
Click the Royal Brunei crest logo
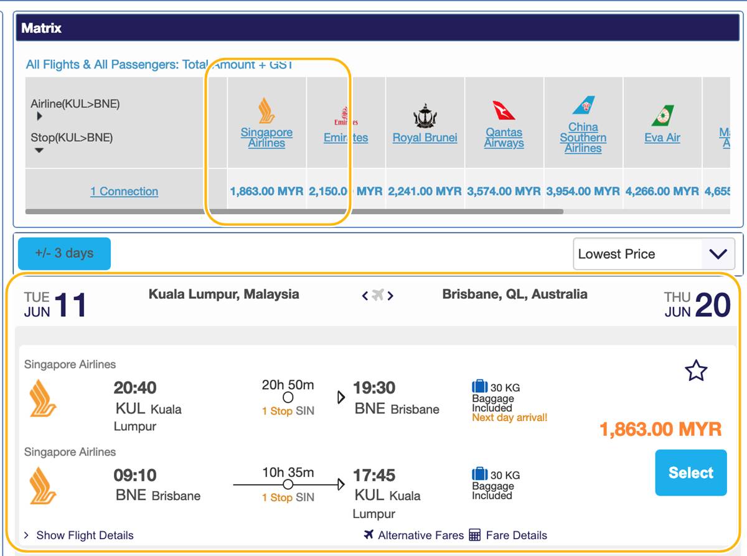click(425, 116)
